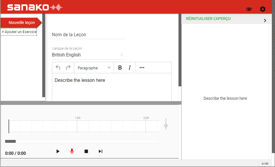
Task: Start recording with the red microphone icon
Action: [x=72, y=151]
